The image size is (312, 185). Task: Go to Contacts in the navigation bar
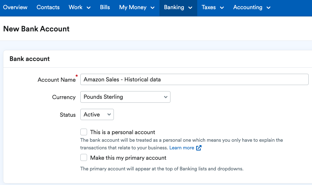[x=48, y=7]
